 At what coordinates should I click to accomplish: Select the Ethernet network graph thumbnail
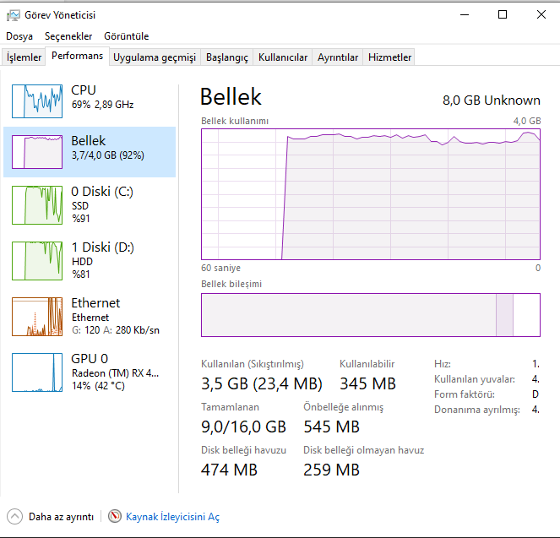click(37, 317)
